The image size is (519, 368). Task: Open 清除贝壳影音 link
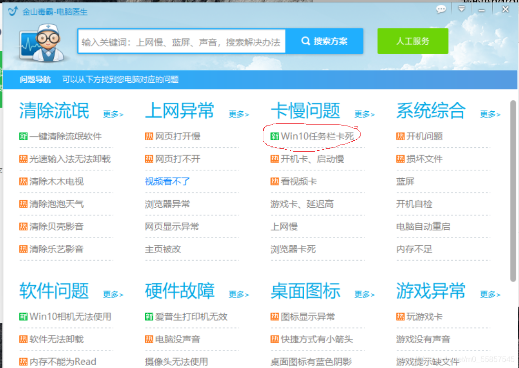tap(56, 226)
